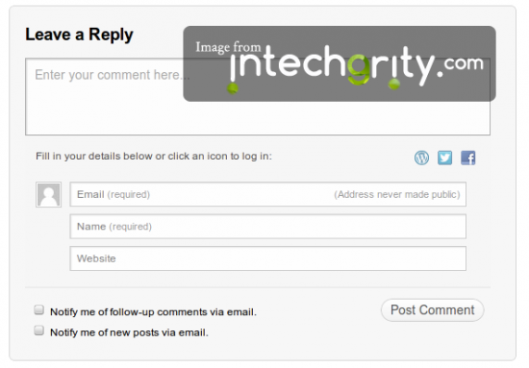Click the green g in intechgrity logo
The width and height of the screenshot is (529, 368).
[x=359, y=69]
